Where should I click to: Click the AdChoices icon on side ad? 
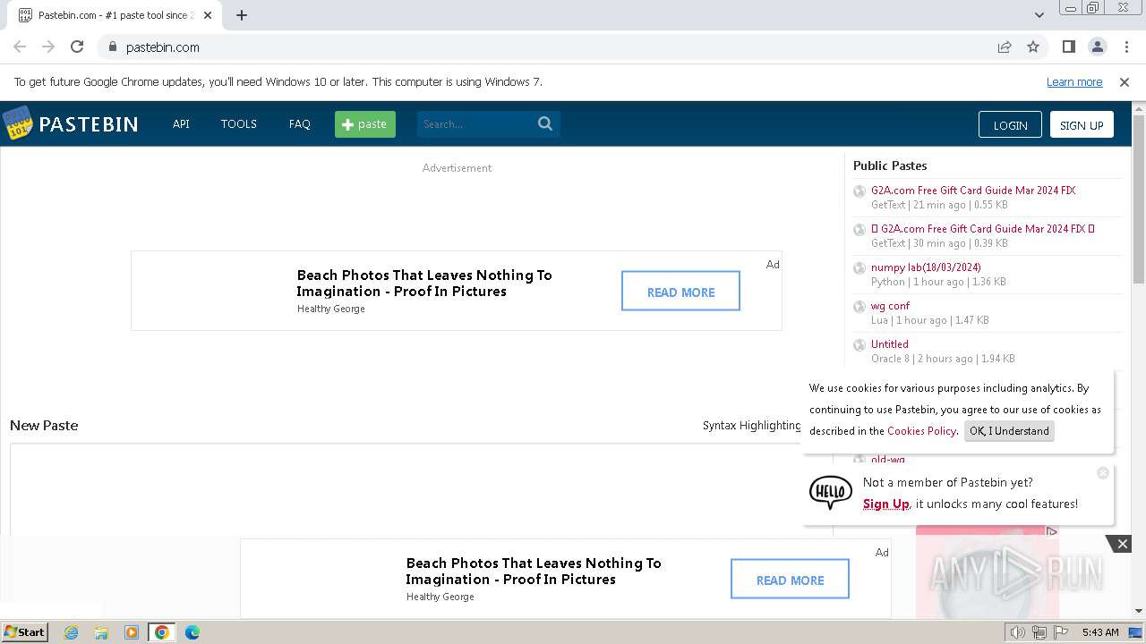tap(1052, 531)
